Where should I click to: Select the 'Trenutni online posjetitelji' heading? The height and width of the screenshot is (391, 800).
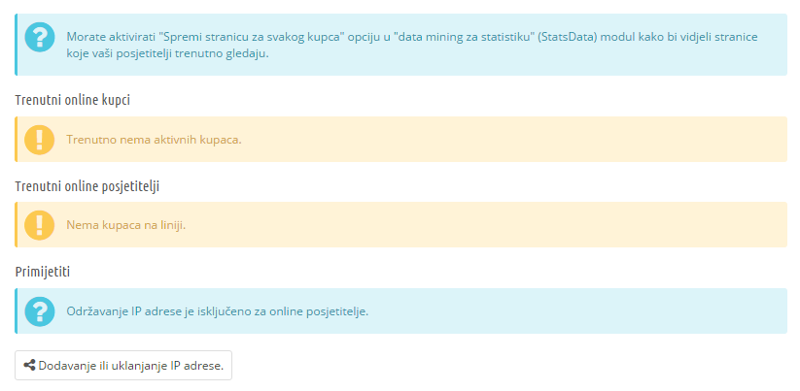(87, 187)
